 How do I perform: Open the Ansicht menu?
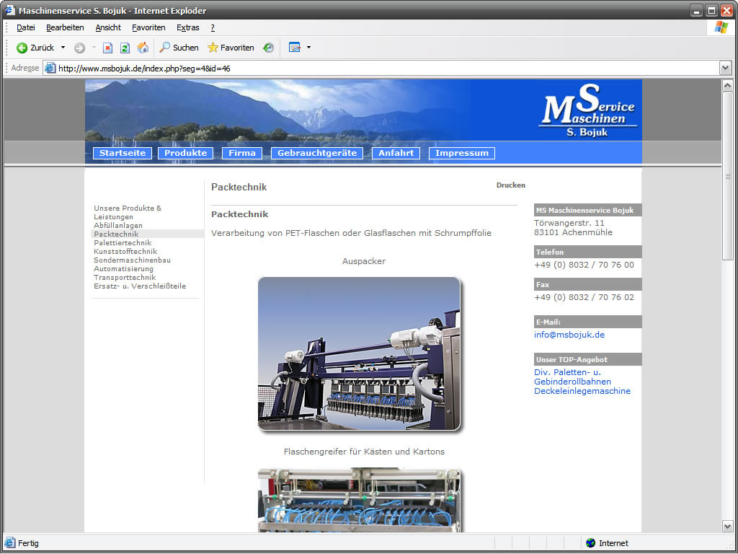[x=108, y=28]
